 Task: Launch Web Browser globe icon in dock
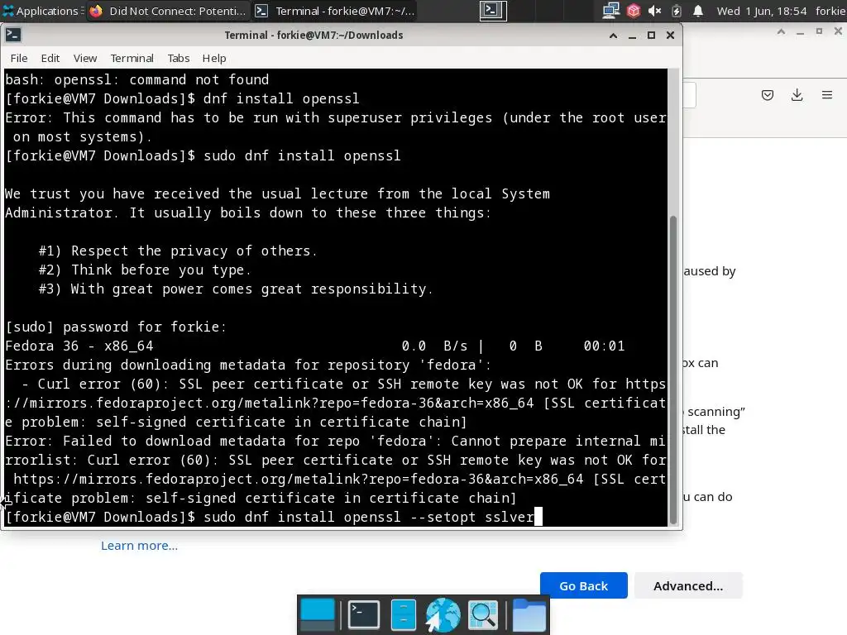coord(443,614)
